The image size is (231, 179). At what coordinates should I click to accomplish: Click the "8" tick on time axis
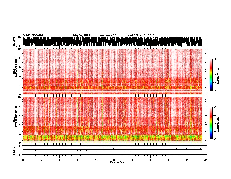[169, 160]
